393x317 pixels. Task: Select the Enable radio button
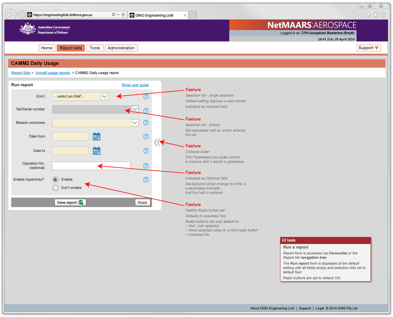(56, 180)
